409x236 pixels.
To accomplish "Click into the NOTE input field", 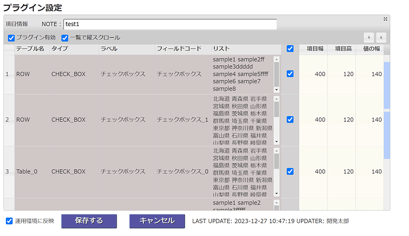I will click(170, 24).
